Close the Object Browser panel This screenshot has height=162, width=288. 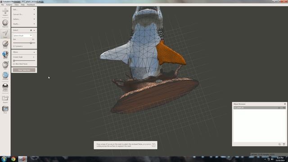click(x=285, y=104)
